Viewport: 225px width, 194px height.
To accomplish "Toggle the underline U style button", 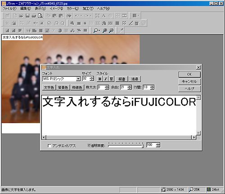I will point(112,79).
